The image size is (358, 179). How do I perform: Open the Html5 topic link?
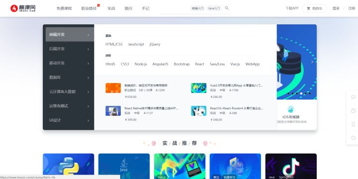[110, 64]
